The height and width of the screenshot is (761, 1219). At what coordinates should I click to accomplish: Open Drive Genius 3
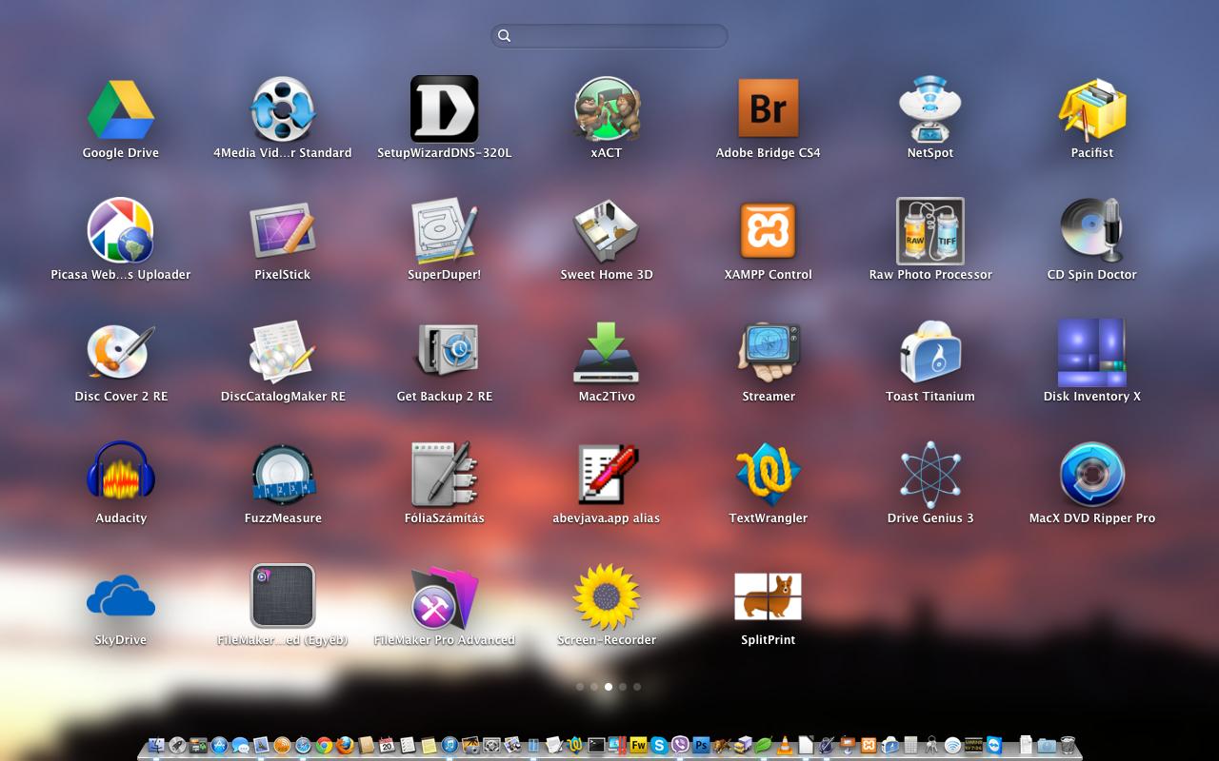coord(930,474)
